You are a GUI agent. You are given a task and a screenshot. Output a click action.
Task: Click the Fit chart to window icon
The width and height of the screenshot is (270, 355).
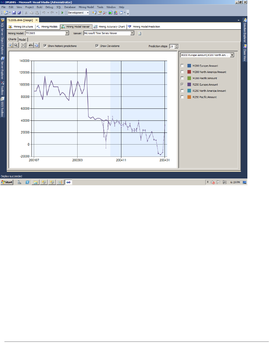point(24,45)
